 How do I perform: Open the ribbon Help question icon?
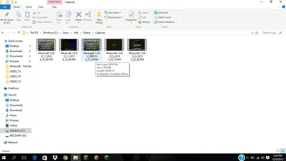pos(284,7)
